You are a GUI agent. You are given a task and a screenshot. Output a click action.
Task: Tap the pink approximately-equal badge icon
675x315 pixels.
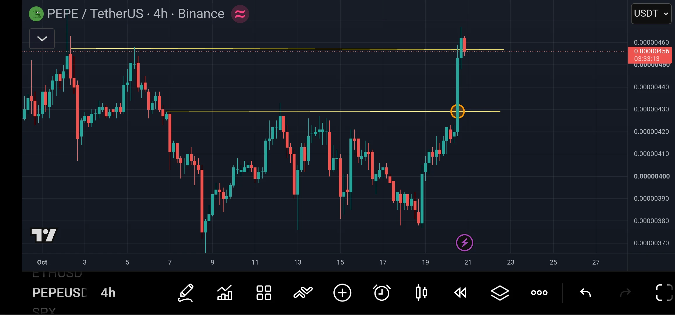tap(240, 14)
